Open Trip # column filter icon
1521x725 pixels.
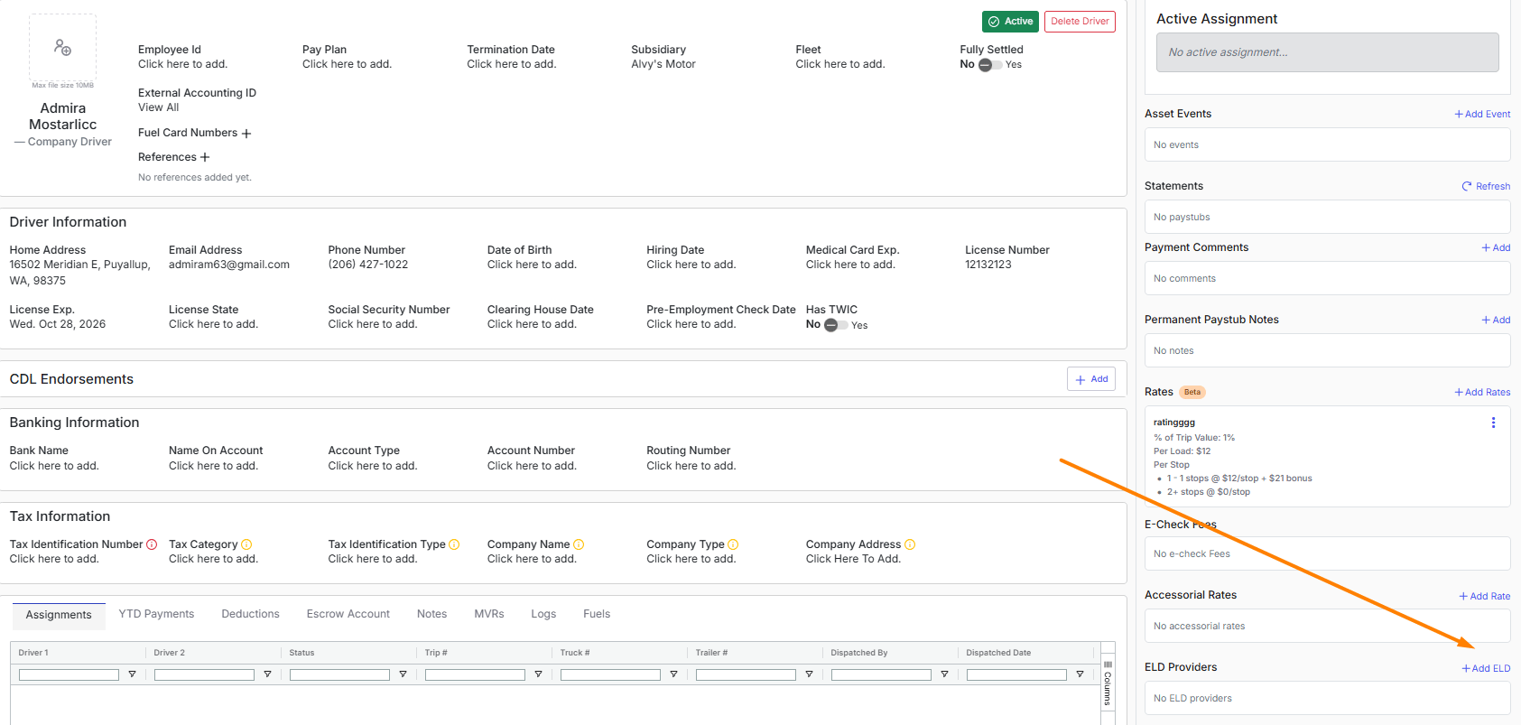point(538,674)
